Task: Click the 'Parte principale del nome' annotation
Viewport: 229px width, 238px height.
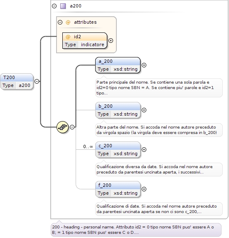Action: (159, 87)
